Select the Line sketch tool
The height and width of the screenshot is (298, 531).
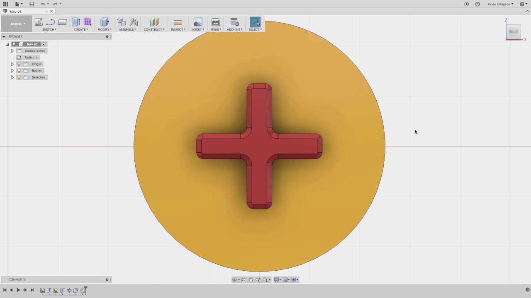tap(51, 22)
